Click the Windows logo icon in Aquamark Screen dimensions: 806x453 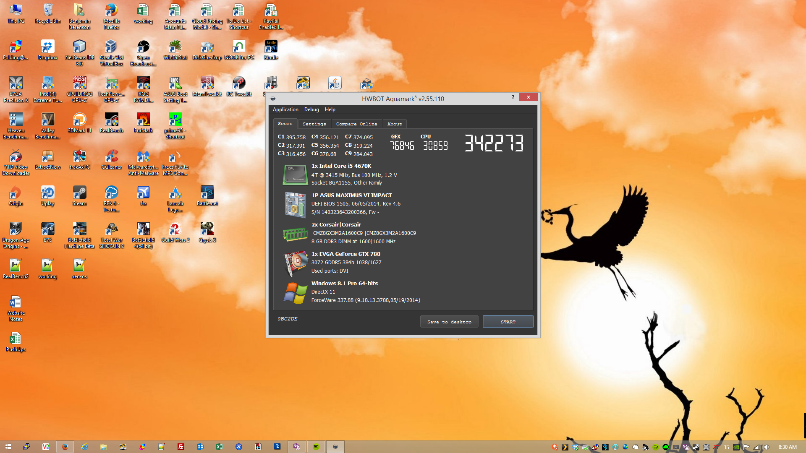coord(295,293)
